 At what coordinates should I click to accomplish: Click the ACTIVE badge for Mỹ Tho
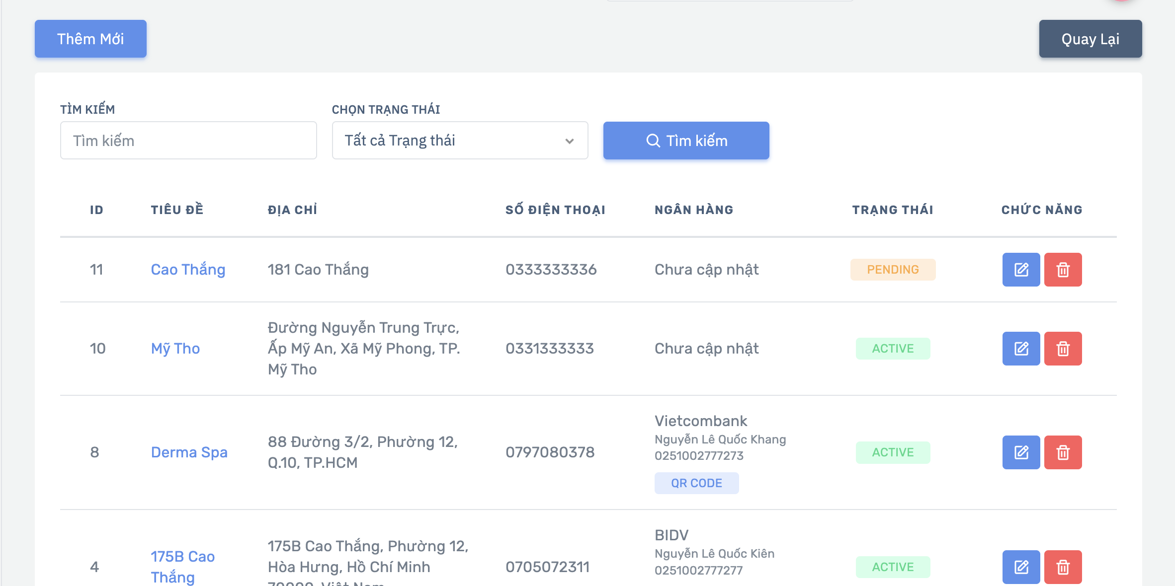point(893,349)
